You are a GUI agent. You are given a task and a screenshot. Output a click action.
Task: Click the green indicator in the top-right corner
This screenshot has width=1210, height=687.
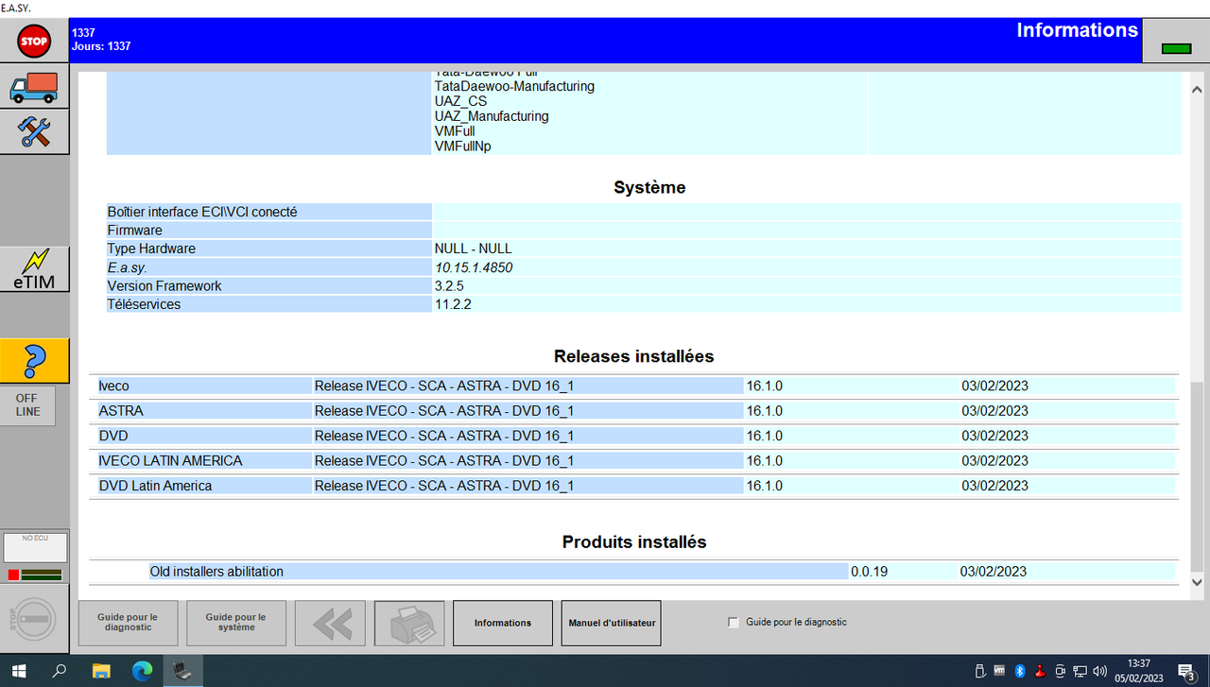coord(1176,48)
